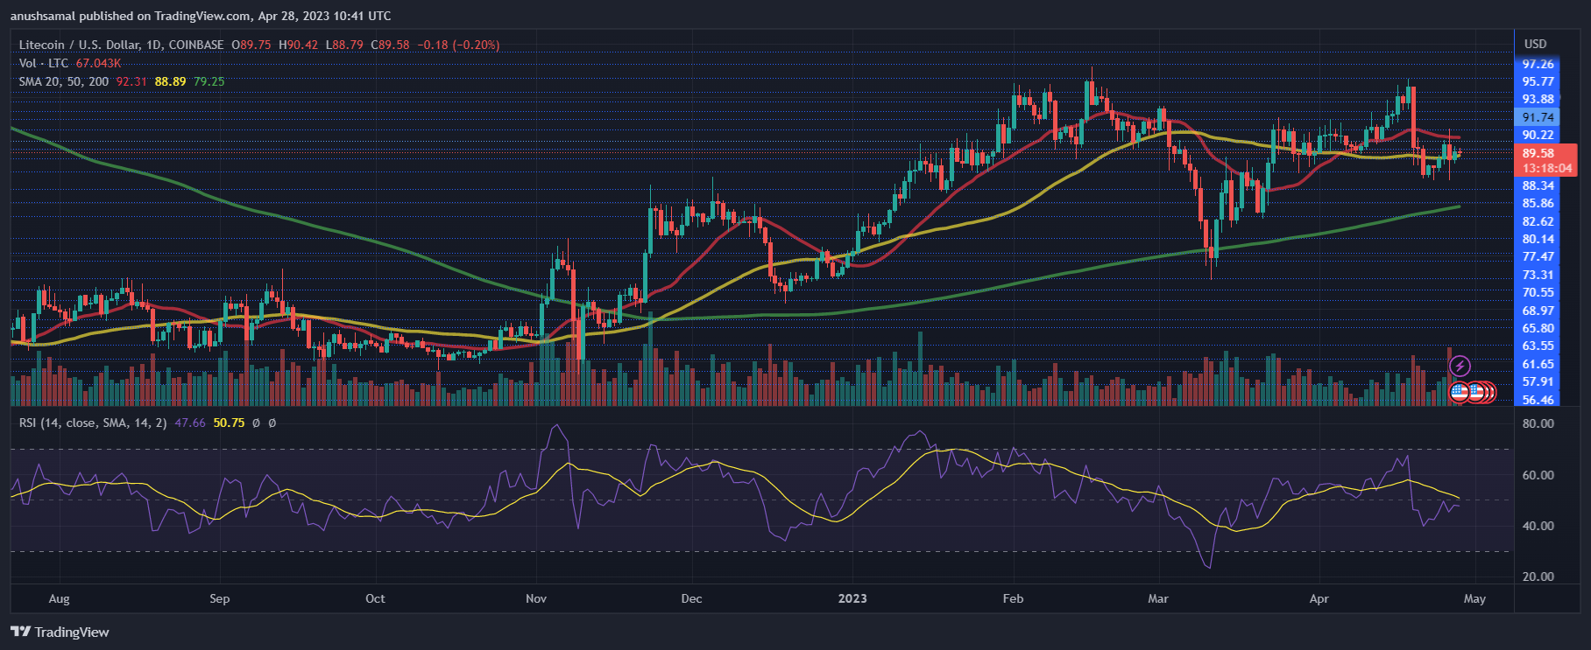
Task: Click the Oct label on time axis
Action: coord(375,598)
